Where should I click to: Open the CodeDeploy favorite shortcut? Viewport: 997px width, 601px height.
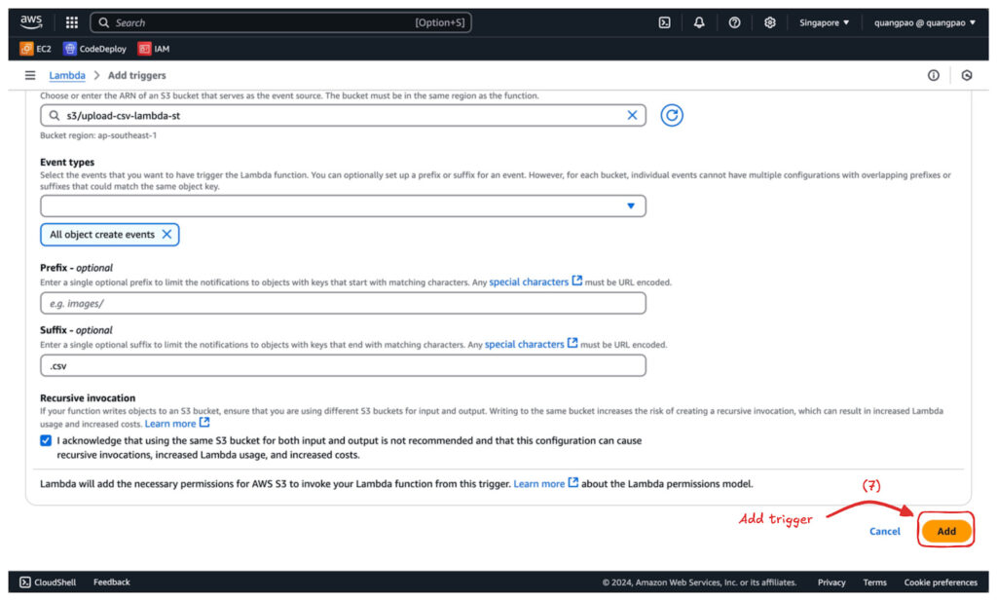coord(94,49)
